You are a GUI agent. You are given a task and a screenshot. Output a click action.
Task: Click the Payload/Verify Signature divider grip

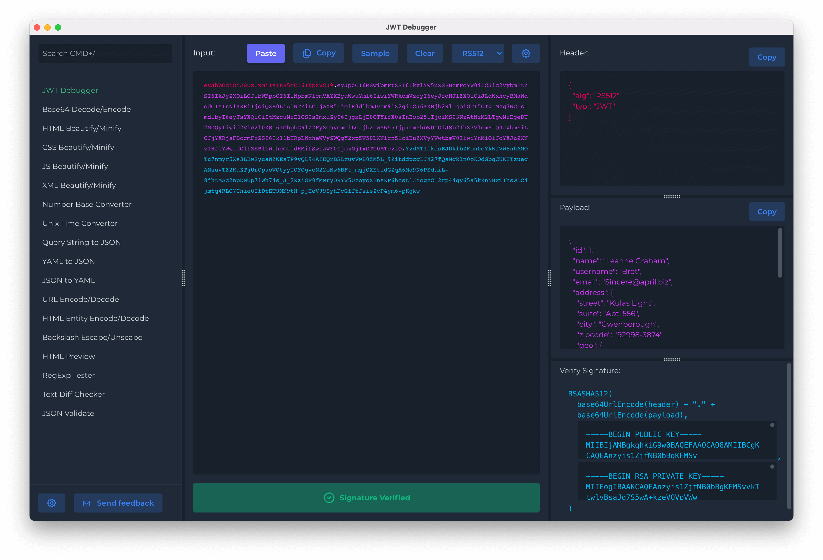tap(672, 359)
